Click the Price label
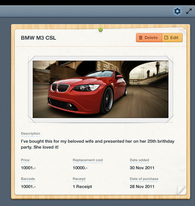Image resolution: width=195 pixels, height=206 pixels. pyautogui.click(x=25, y=160)
